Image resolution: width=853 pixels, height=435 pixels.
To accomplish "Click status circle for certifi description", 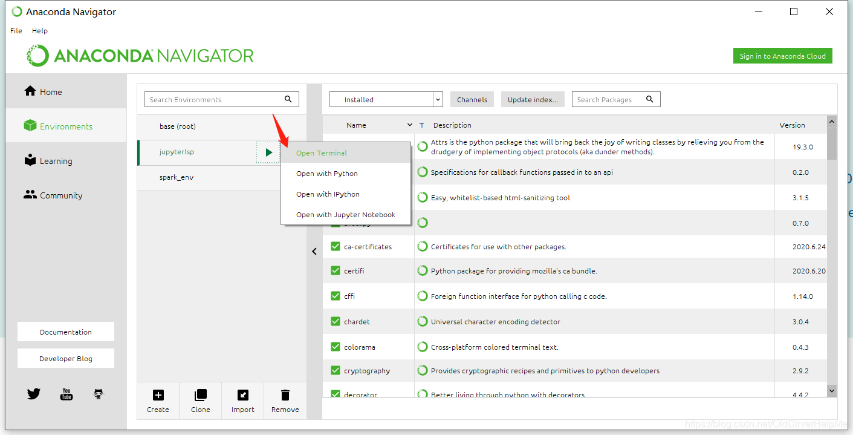I will pyautogui.click(x=423, y=270).
